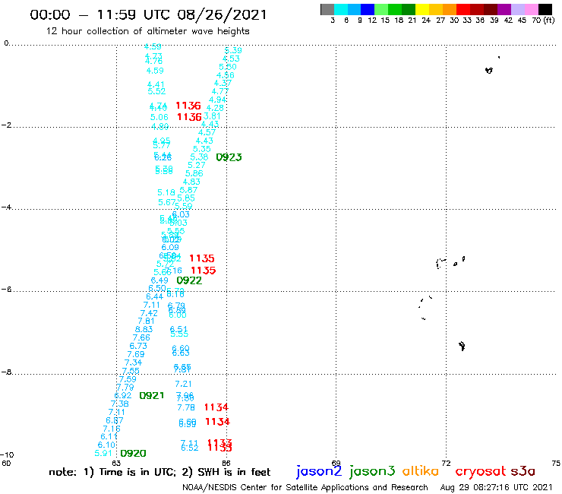Image resolution: width=562 pixels, height=494 pixels.
Task: Click the orange 30 ft legend swatch
Action: click(450, 9)
